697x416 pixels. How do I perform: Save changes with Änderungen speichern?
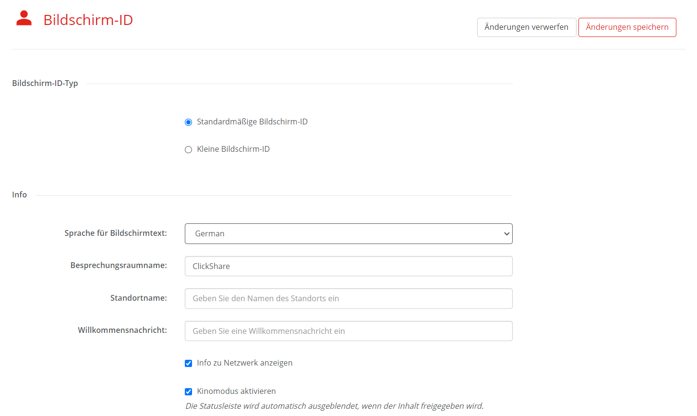pos(627,27)
